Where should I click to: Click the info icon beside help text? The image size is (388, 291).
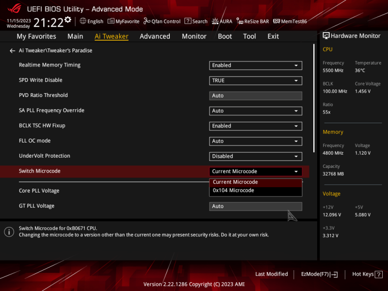pyautogui.click(x=9, y=232)
